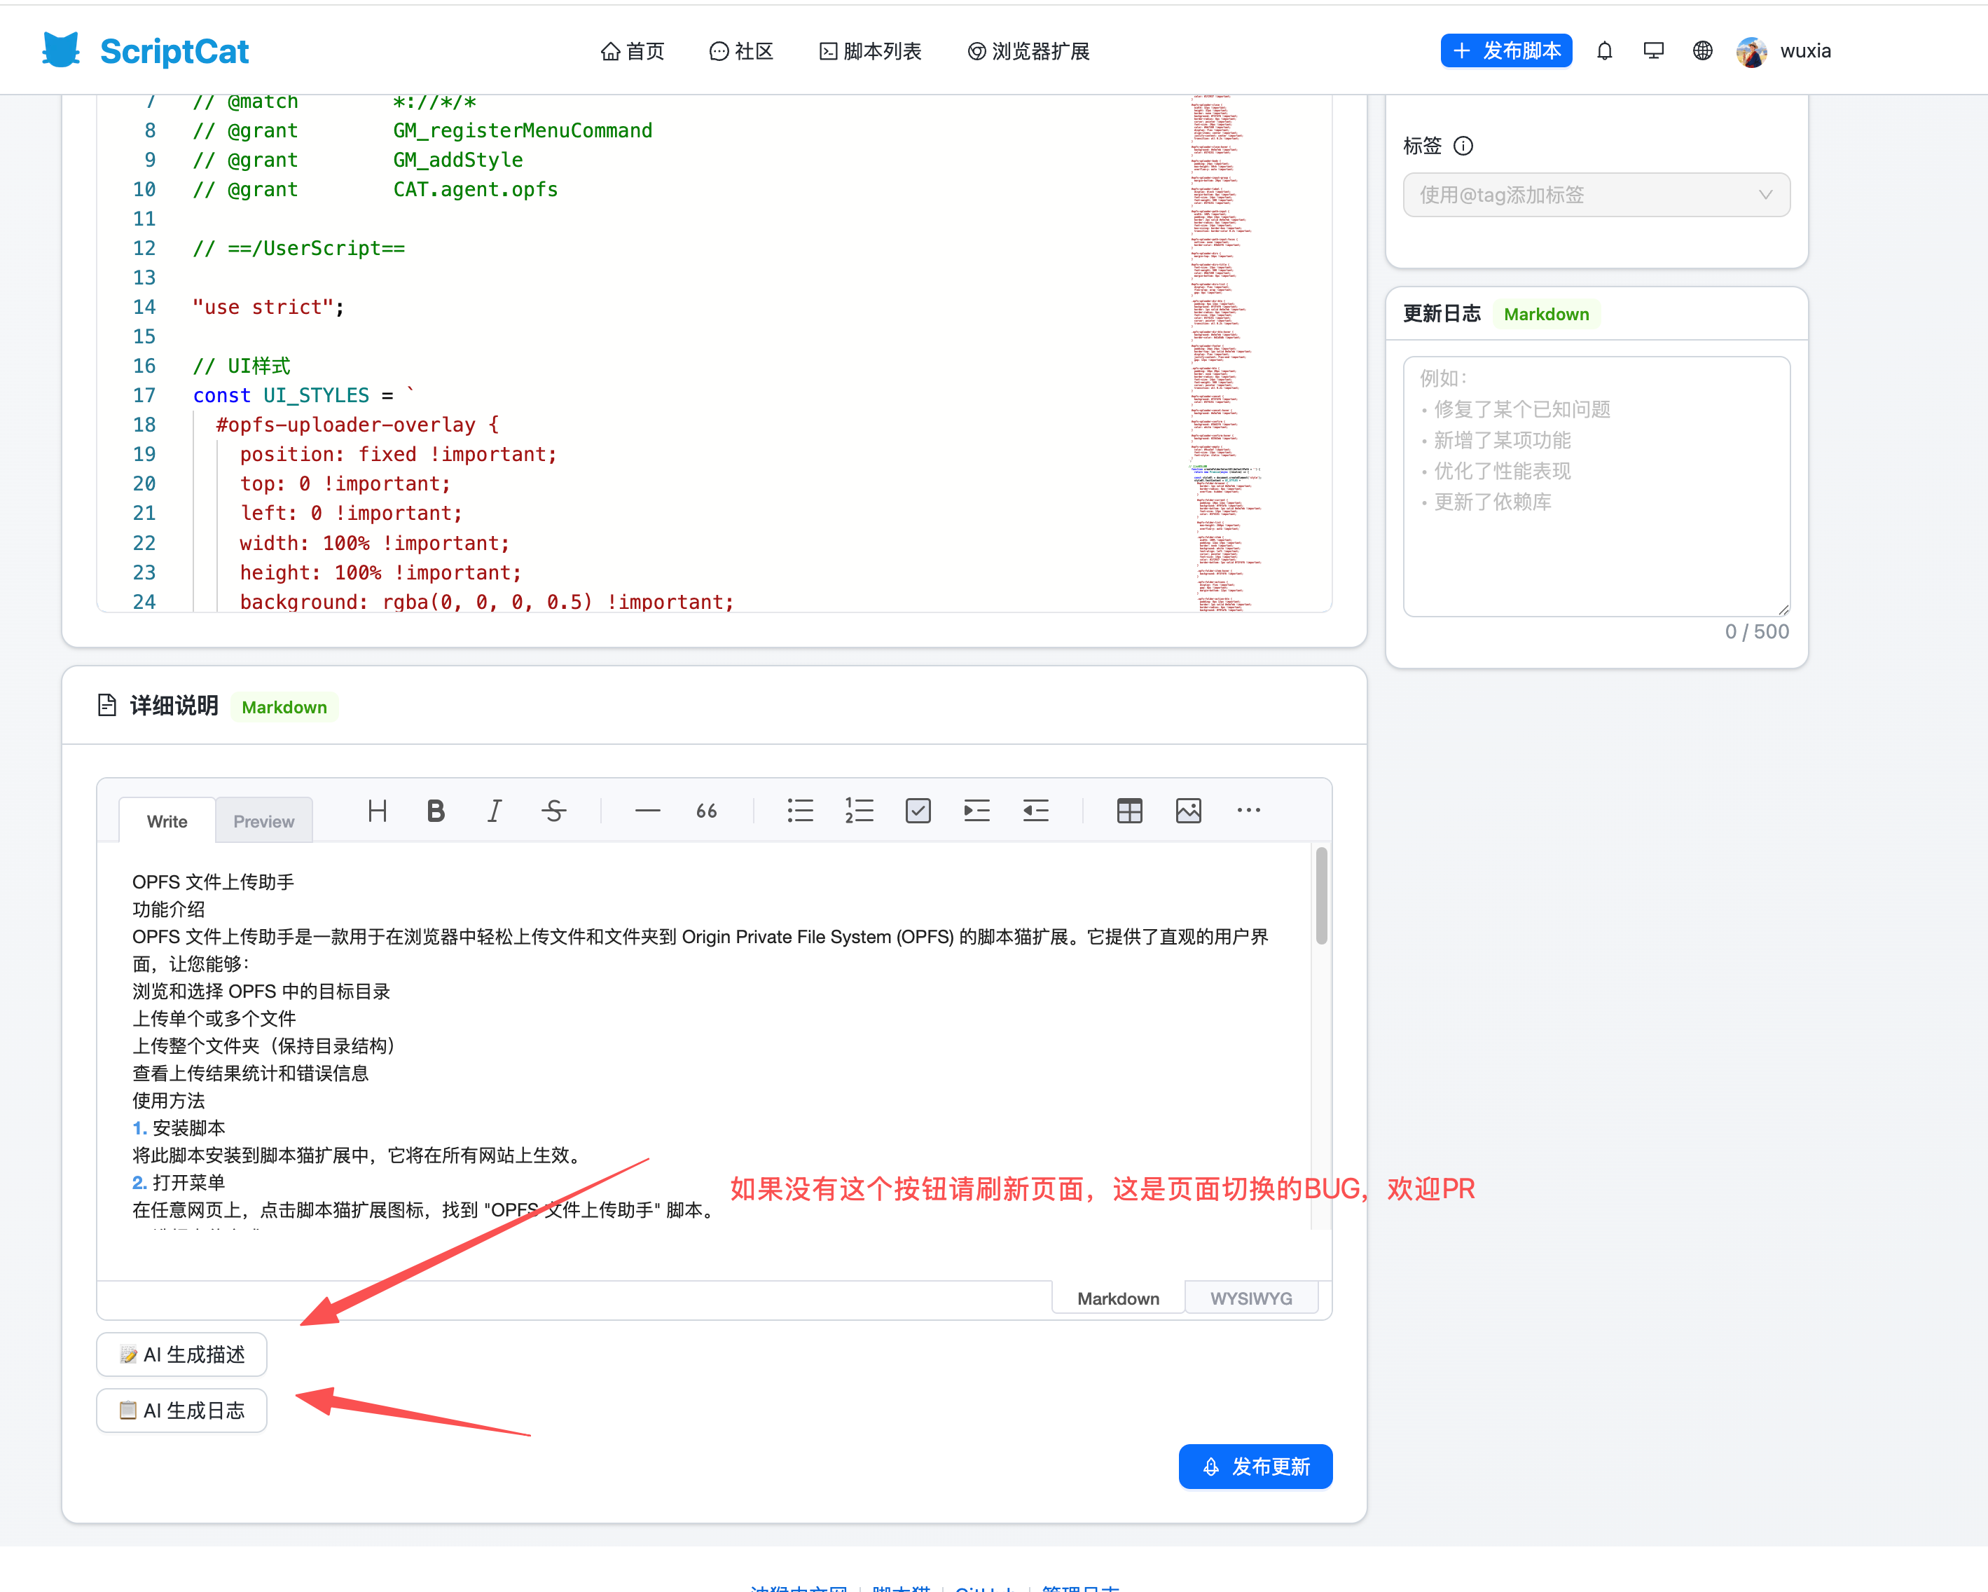Select WYSIWYG editor mode
This screenshot has height=1592, width=1988.
coord(1251,1298)
